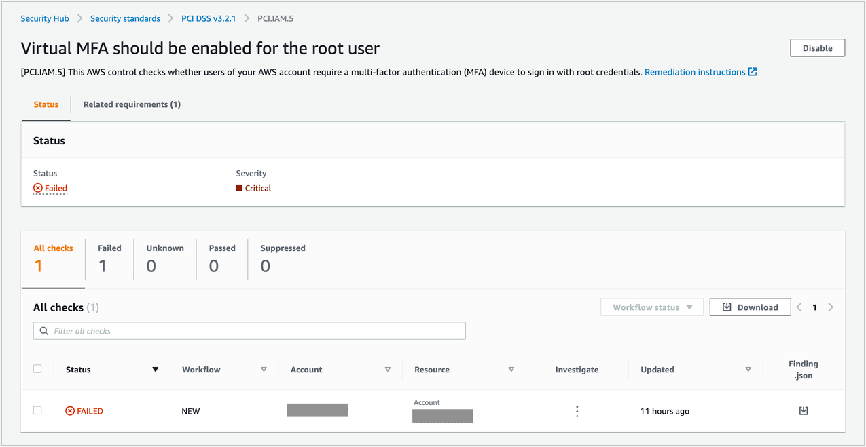866x447 pixels.
Task: Click the Failed status icon under Status
Action: click(37, 188)
